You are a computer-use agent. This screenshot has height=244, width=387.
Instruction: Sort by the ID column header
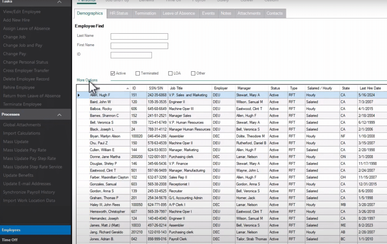(x=138, y=88)
